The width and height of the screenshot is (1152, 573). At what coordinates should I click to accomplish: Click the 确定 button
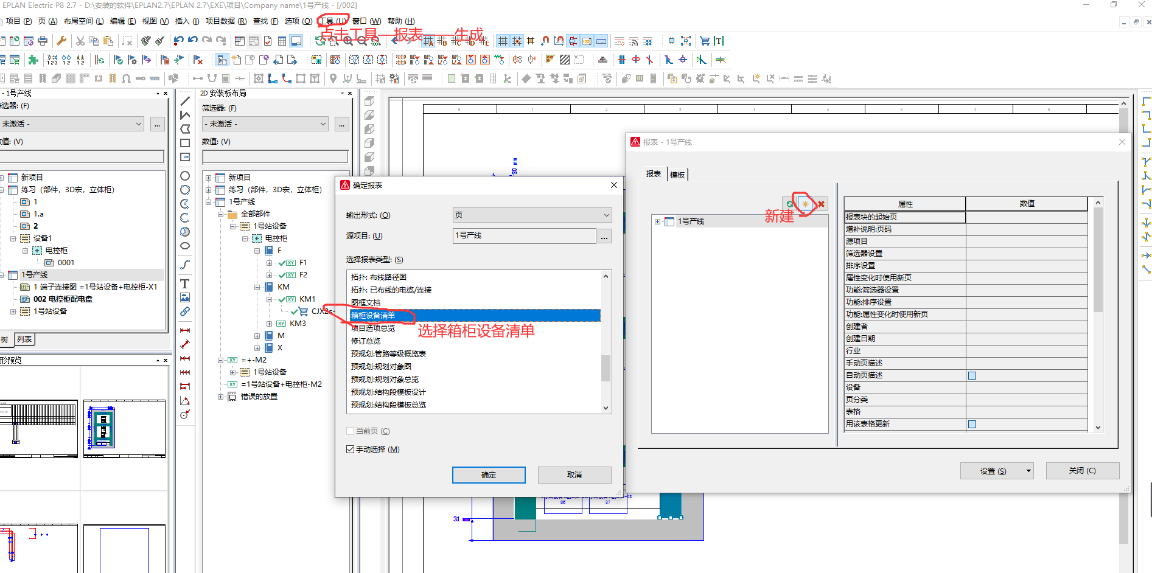pyautogui.click(x=489, y=475)
